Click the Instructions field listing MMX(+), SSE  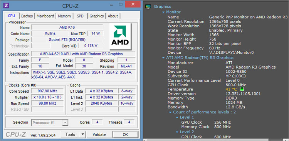coord(83,75)
